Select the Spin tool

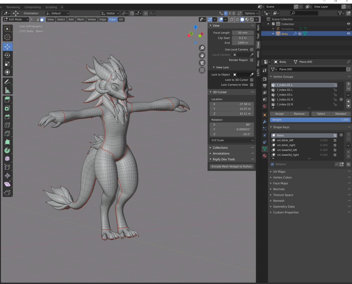[7, 150]
